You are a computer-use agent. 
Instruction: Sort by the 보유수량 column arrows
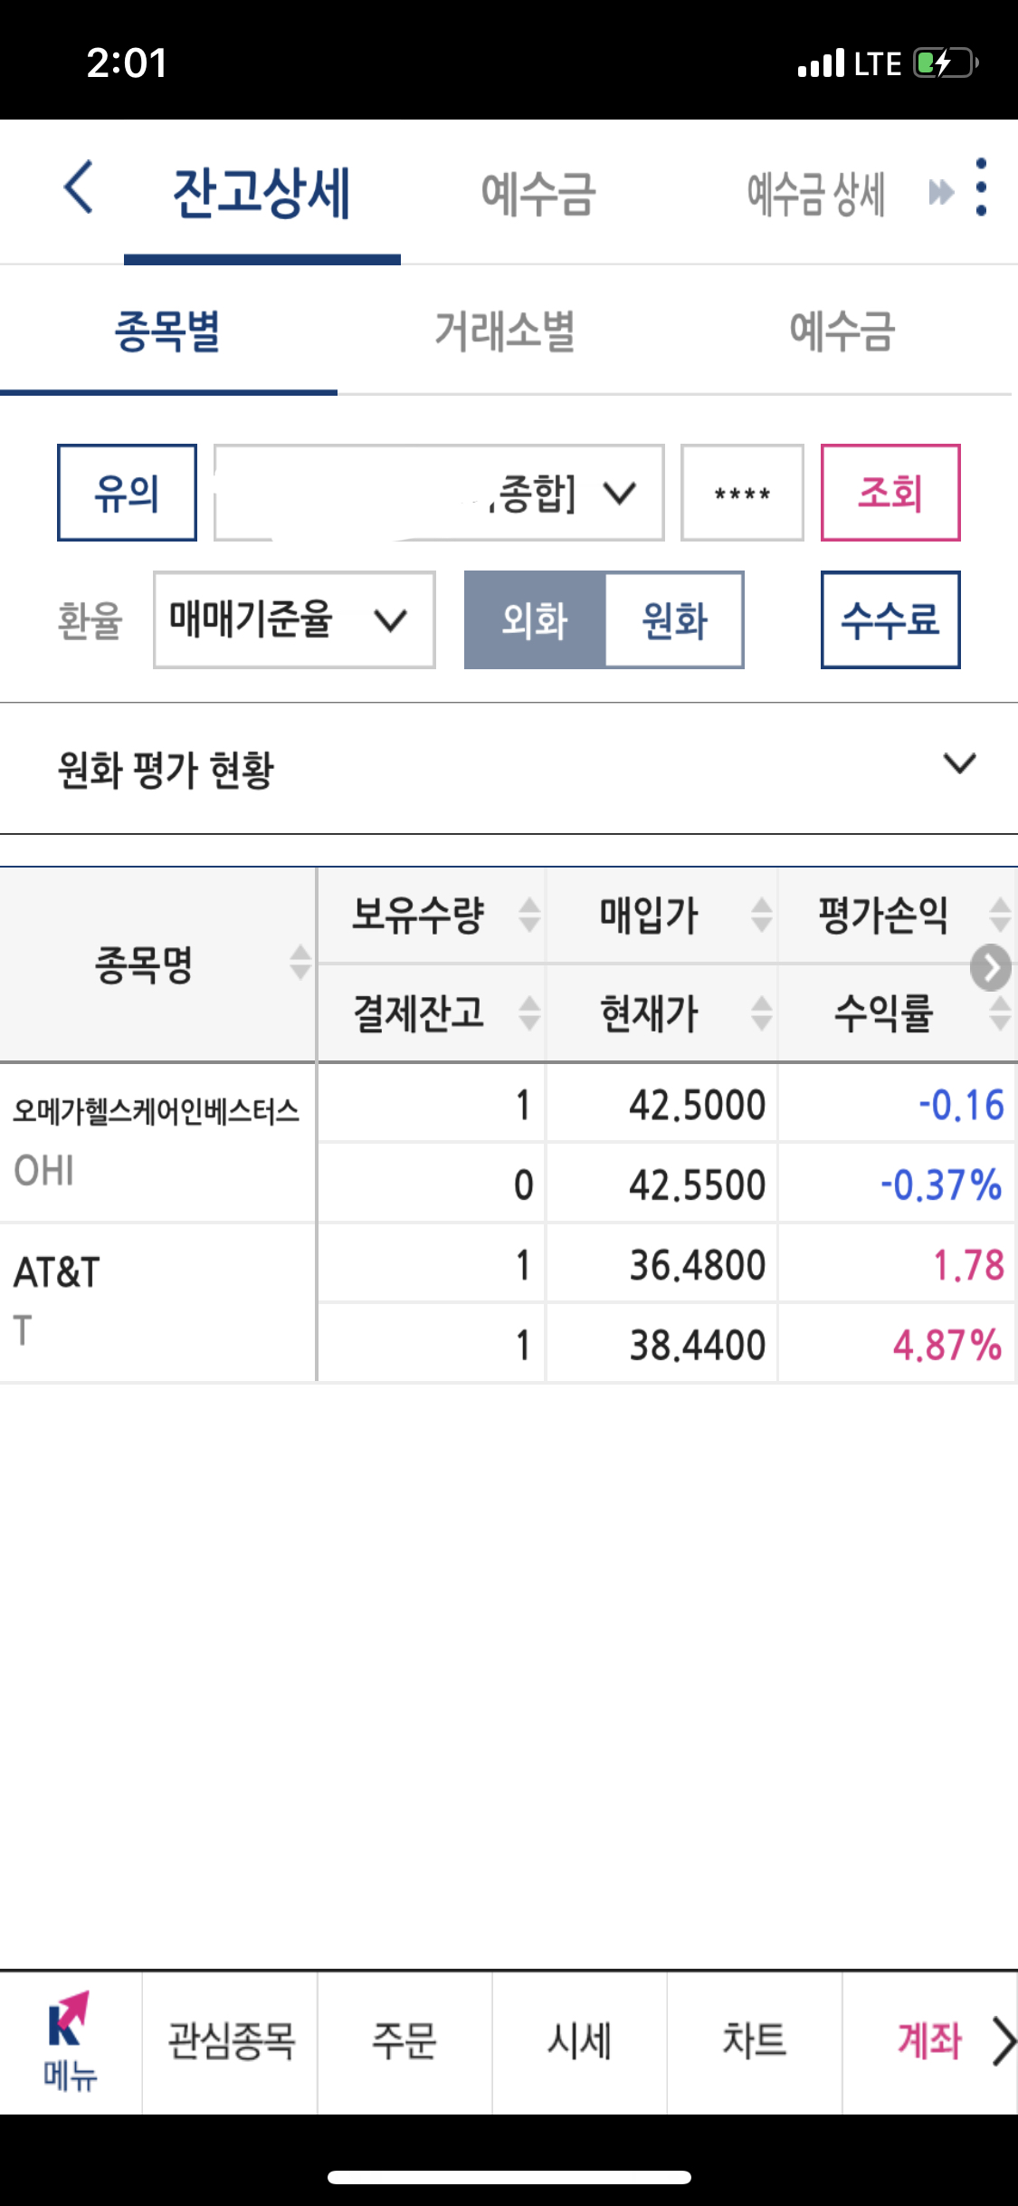[x=529, y=915]
